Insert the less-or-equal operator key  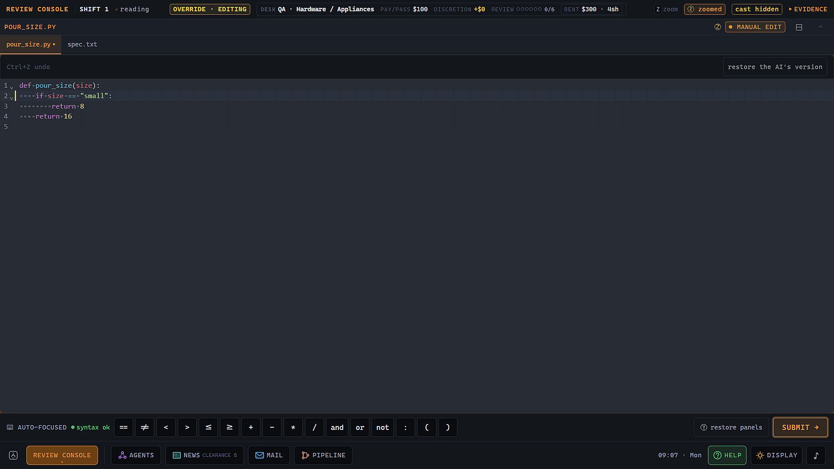point(208,427)
